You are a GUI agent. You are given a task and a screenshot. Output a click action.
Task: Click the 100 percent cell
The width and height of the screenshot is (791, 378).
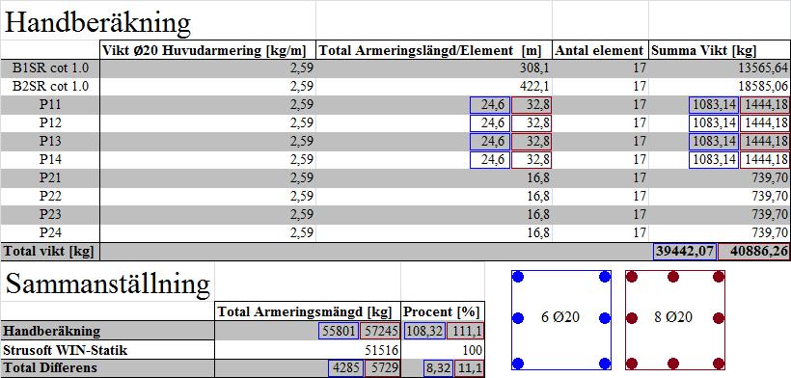point(473,350)
